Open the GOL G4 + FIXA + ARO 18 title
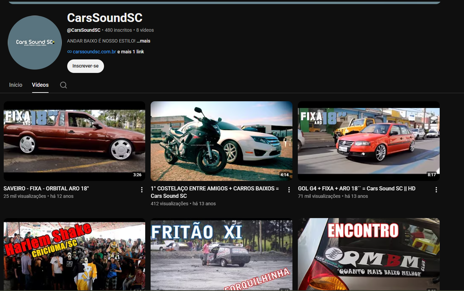This screenshot has width=464, height=291. click(x=357, y=189)
